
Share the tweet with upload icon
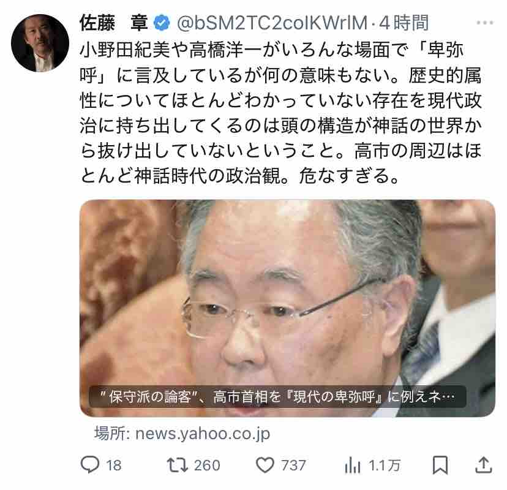(x=483, y=465)
